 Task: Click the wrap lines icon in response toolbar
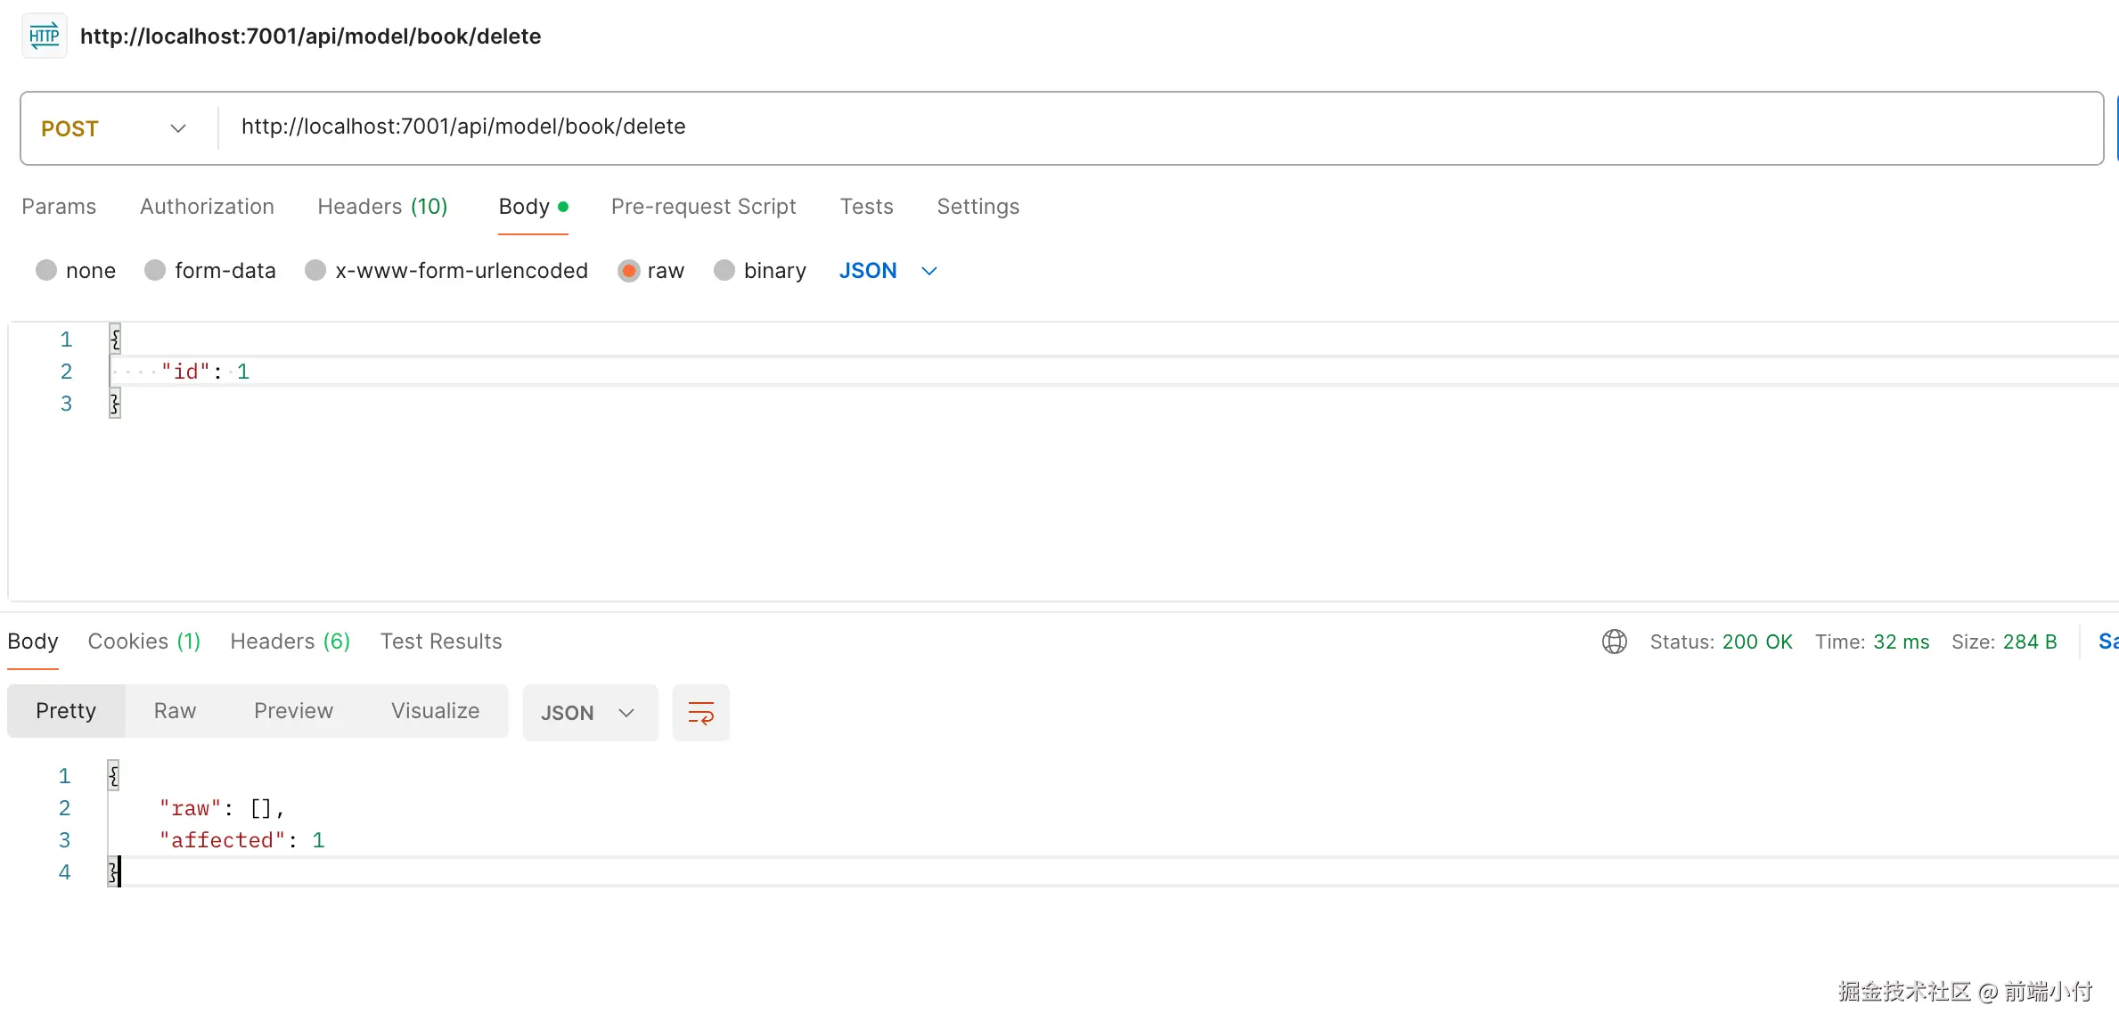click(x=700, y=713)
